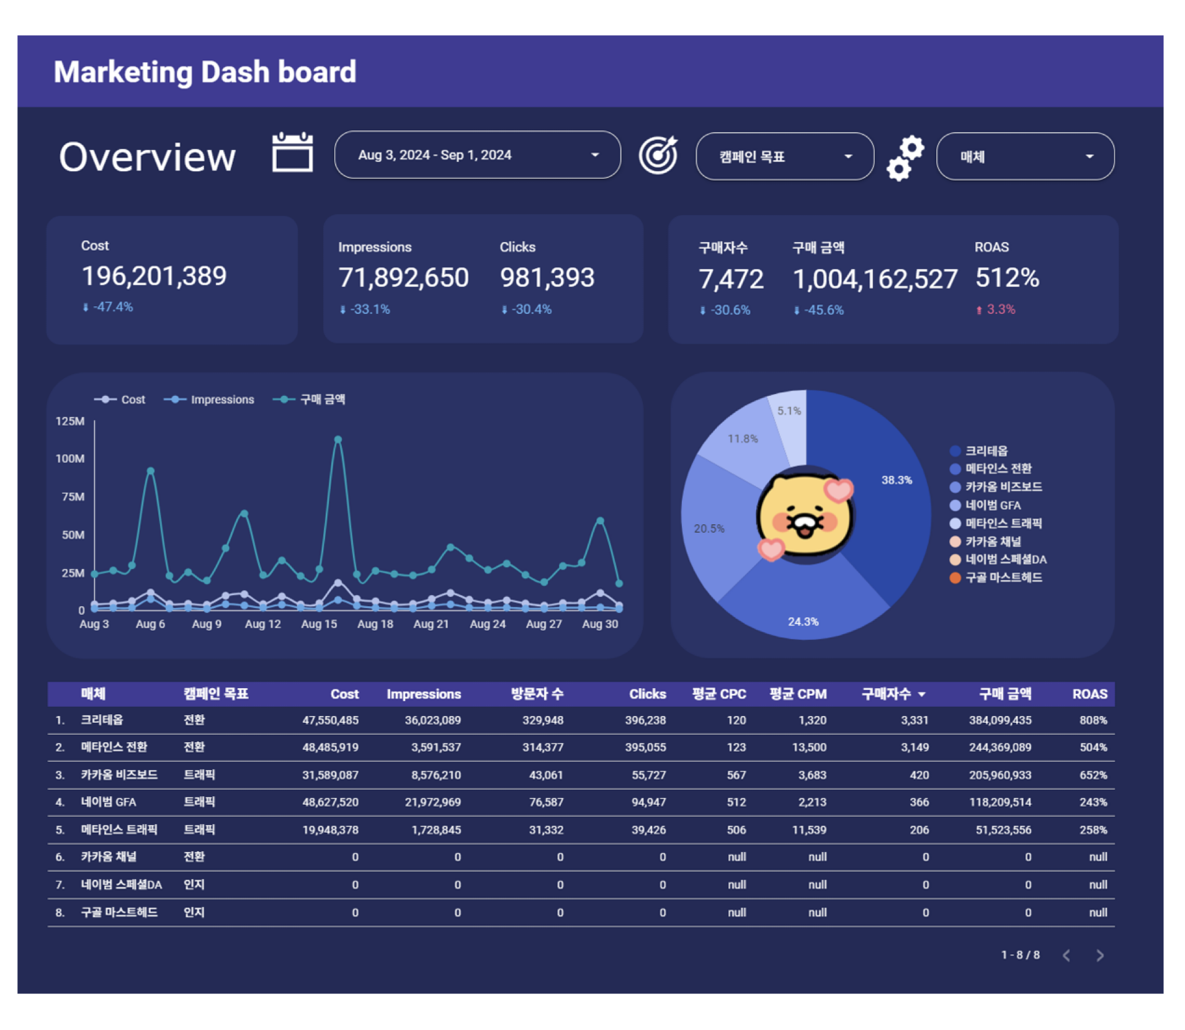The image size is (1185, 1030).
Task: Click the 1 - 8 / 8 pagination label
Action: (1021, 955)
